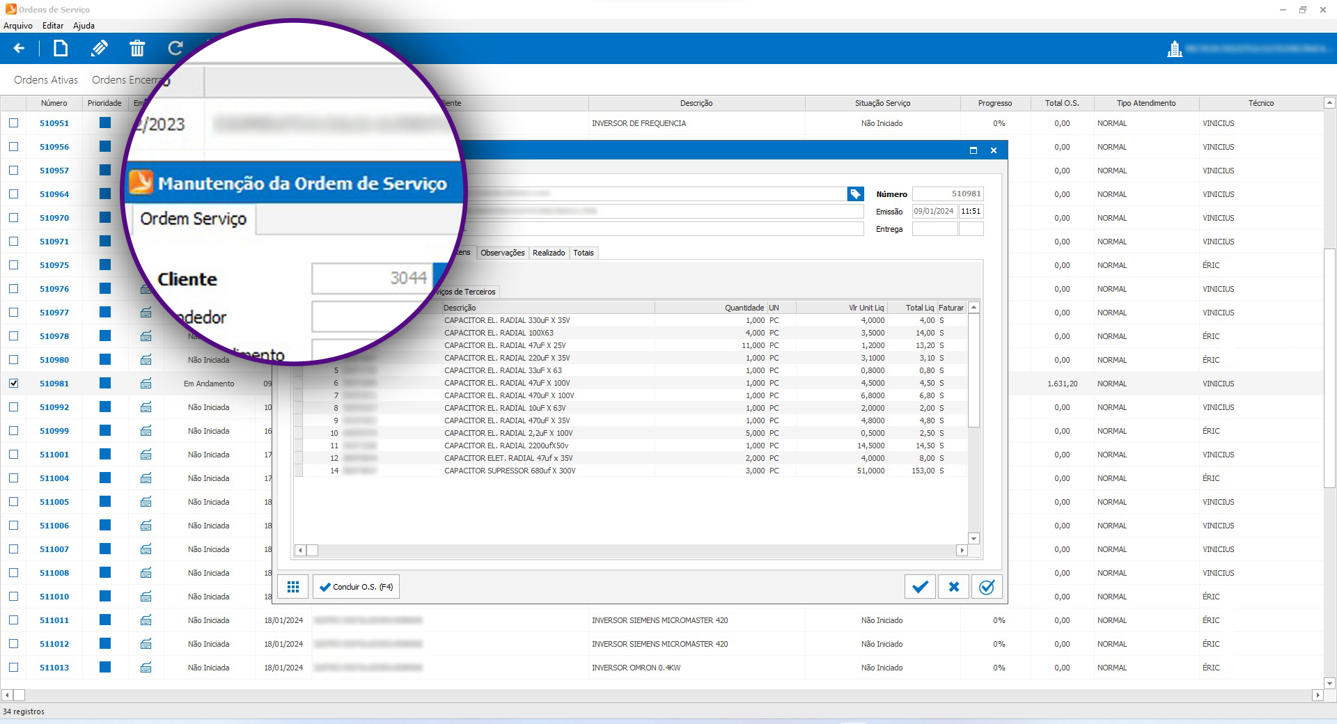Sort by the Técnico column header

(1260, 103)
